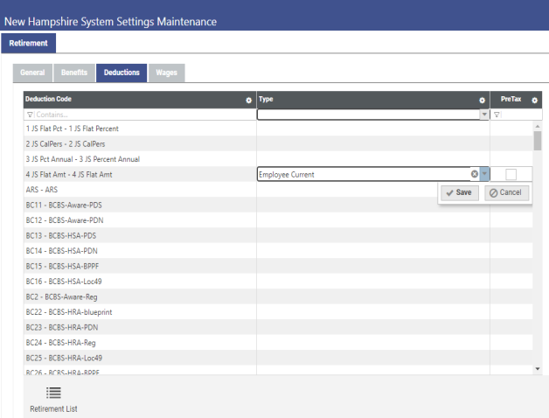Click the Deduction Code Contains filter field
Image resolution: width=549 pixels, height=418 pixels.
click(140, 115)
